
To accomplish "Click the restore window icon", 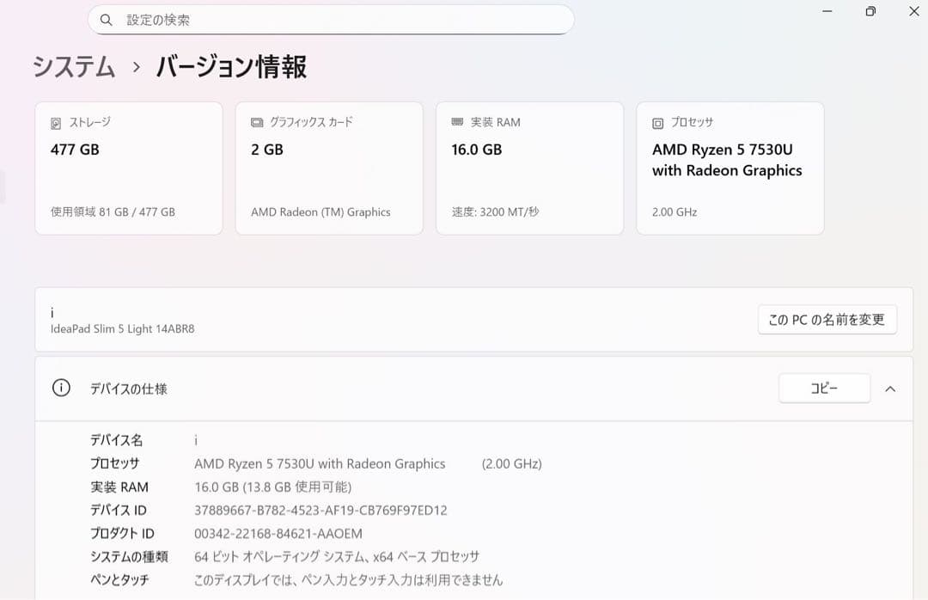I will coord(869,11).
